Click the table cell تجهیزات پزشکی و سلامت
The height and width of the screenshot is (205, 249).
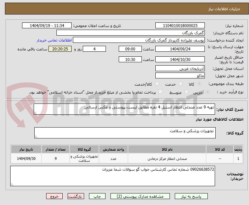tap(84, 159)
